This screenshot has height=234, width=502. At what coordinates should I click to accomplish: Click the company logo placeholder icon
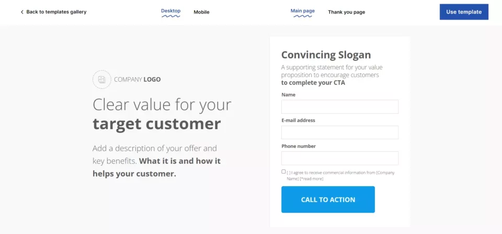[101, 79]
